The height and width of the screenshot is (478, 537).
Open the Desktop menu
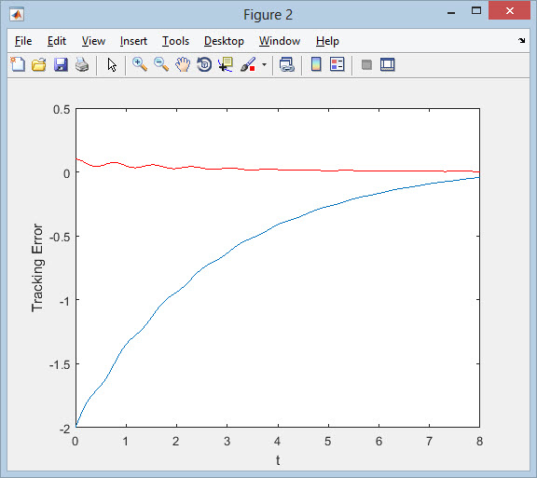pos(224,41)
